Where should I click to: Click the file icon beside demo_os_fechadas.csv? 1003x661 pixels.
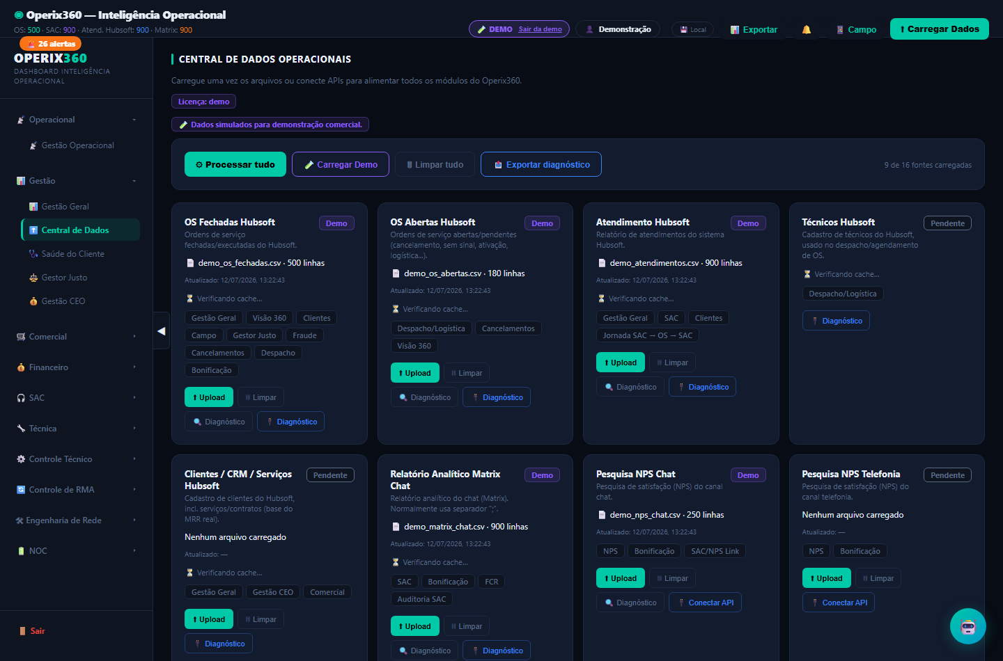pos(190,263)
